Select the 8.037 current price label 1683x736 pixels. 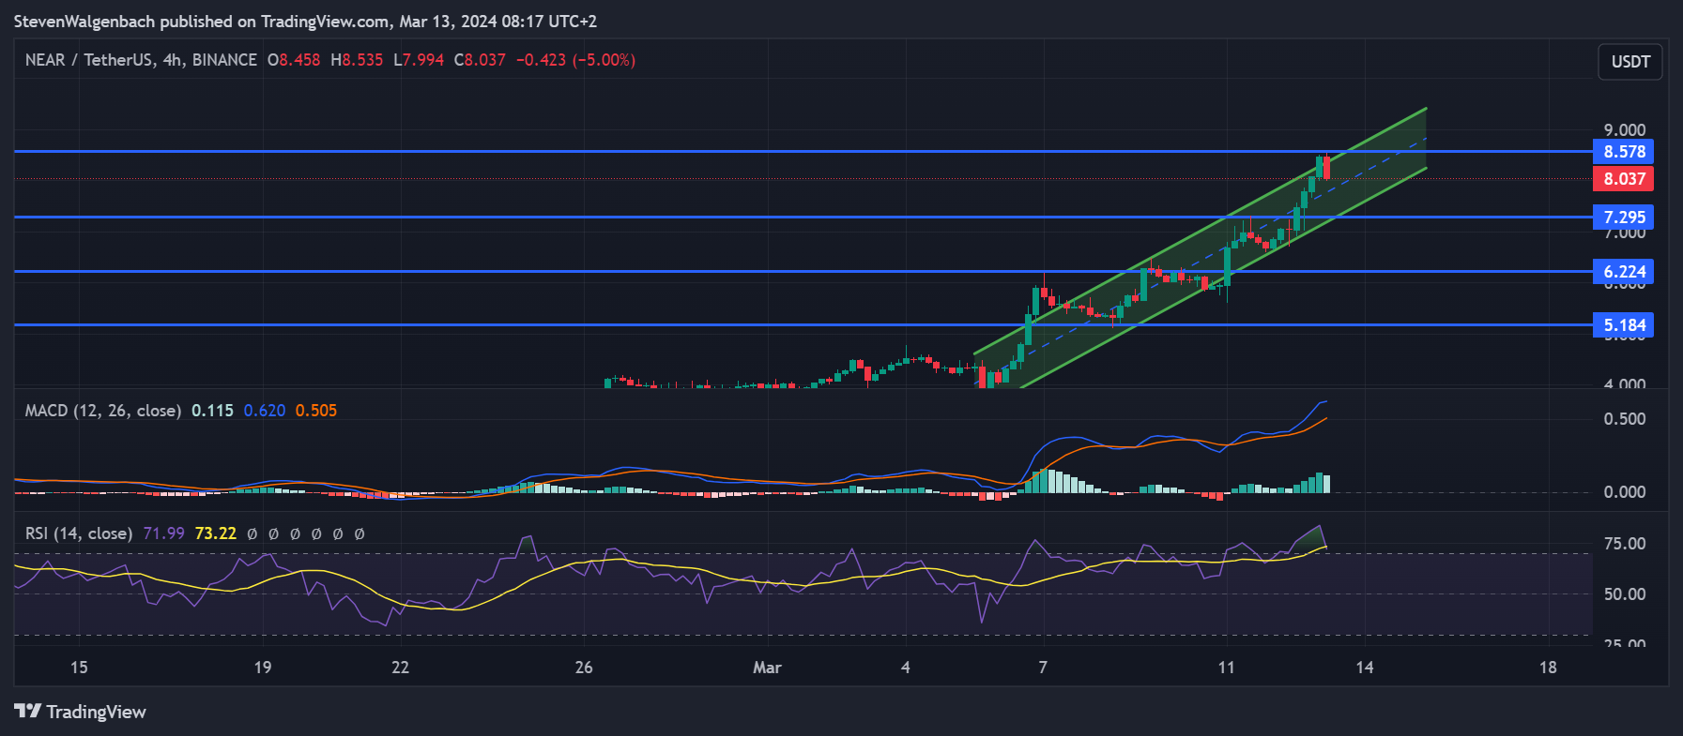tap(1624, 179)
